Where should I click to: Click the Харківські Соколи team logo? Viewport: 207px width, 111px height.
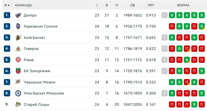(18, 26)
